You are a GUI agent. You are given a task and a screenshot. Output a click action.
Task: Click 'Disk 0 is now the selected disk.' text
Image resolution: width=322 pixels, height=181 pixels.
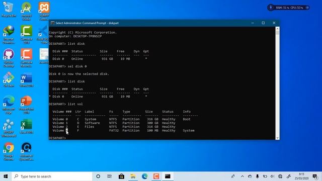coord(79,74)
